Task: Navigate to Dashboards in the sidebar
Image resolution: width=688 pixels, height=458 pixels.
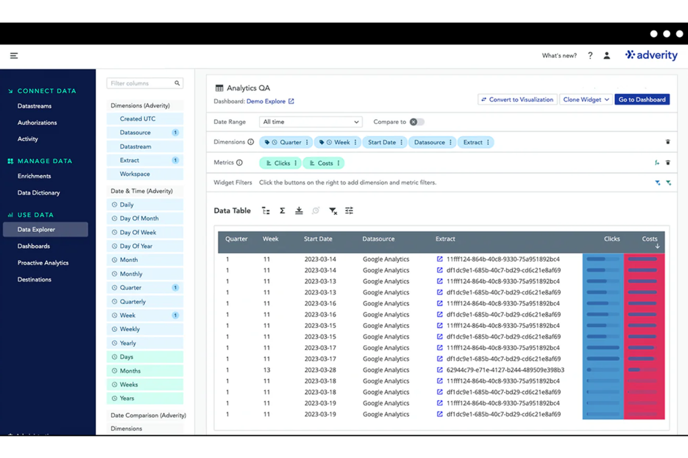Action: pyautogui.click(x=33, y=246)
